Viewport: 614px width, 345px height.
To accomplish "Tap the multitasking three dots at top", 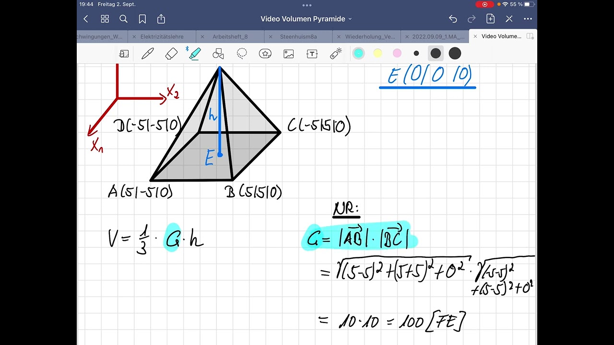I will click(307, 5).
